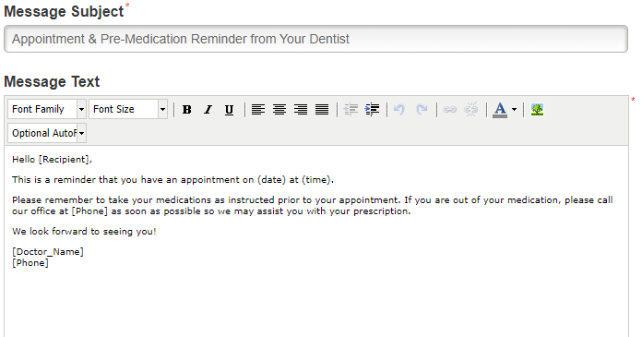Toggle underline formatting
The width and height of the screenshot is (642, 337).
click(x=230, y=110)
